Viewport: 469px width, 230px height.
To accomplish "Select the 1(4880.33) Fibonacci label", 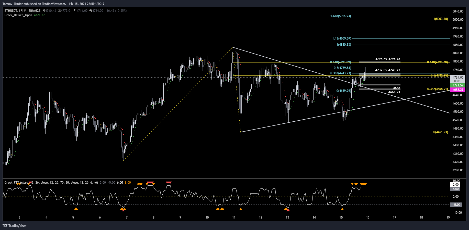I will click(344, 45).
